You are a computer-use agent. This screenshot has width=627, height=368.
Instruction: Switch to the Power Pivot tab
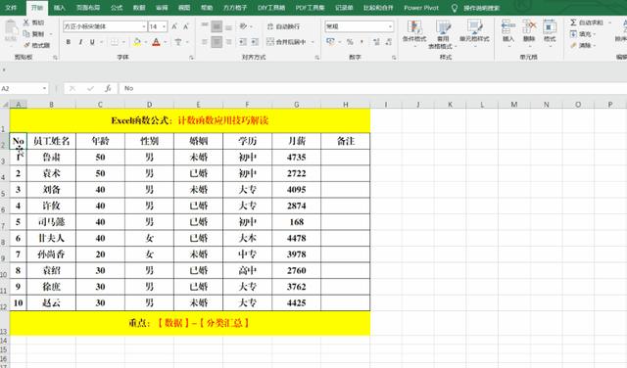(421, 8)
